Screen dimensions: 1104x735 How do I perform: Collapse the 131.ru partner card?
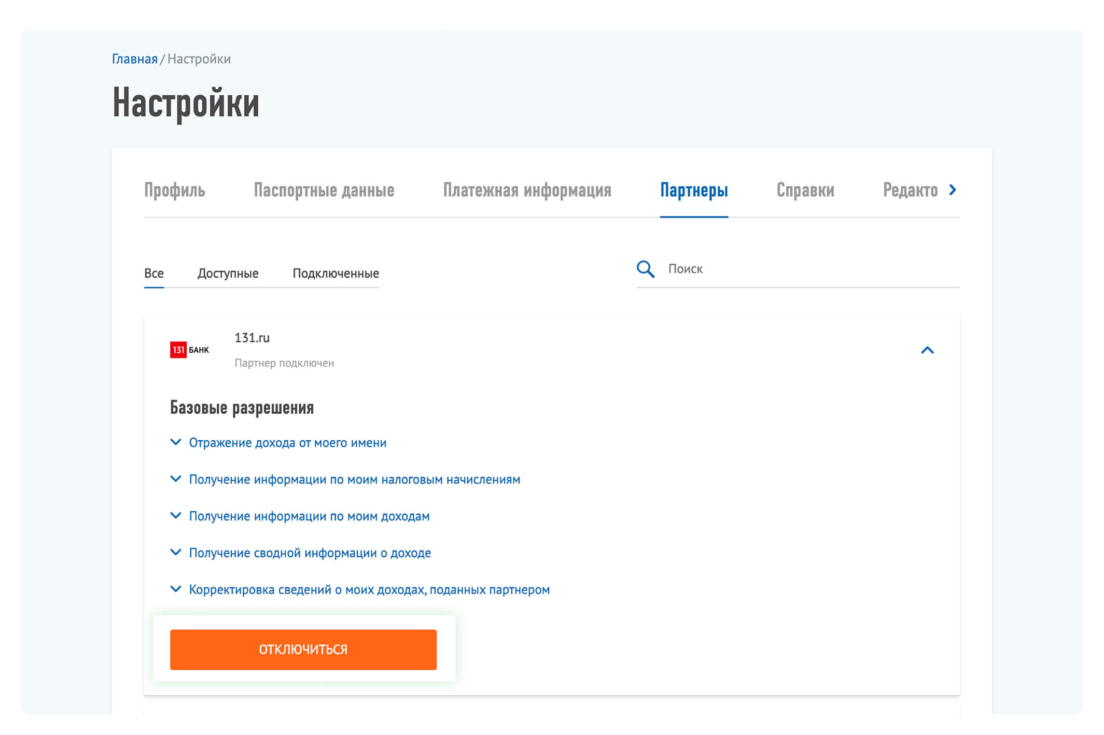click(927, 350)
